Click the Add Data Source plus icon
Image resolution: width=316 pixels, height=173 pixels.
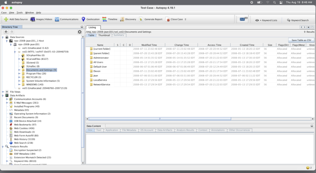point(6,19)
